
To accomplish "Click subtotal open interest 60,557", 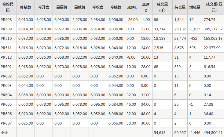I will (x=180, y=133).
